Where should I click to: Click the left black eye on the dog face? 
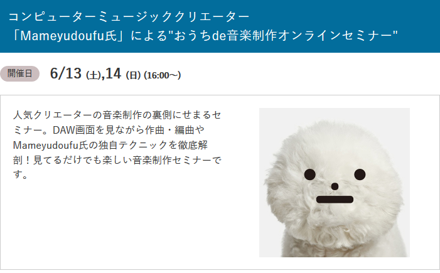310,174
